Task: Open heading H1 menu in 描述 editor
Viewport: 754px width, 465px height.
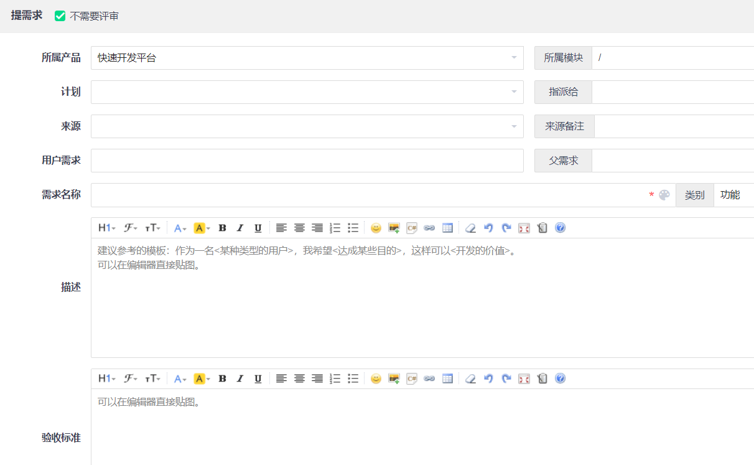Action: coord(106,228)
